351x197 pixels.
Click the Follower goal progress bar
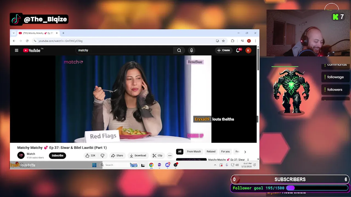[317, 188]
